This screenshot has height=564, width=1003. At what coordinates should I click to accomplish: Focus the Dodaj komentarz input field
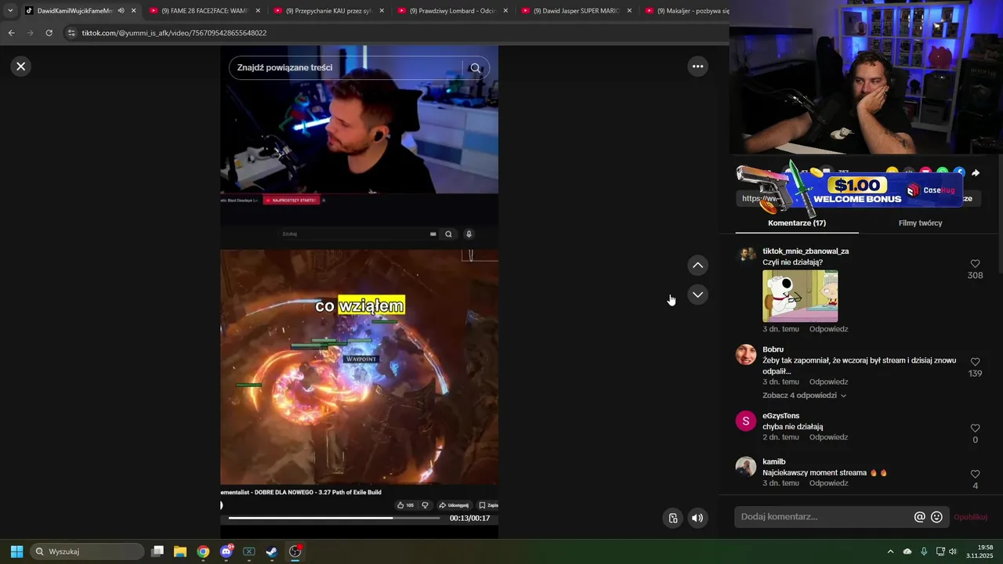tap(823, 517)
